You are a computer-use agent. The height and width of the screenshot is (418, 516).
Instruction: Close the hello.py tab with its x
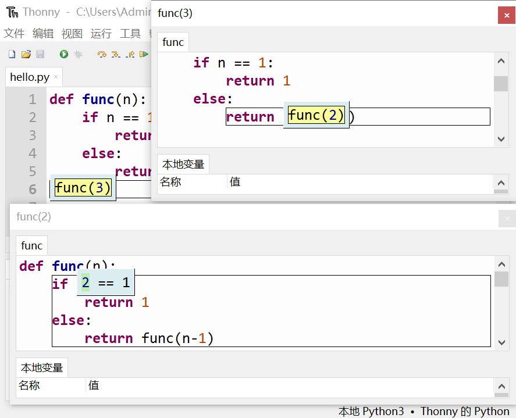(56, 77)
